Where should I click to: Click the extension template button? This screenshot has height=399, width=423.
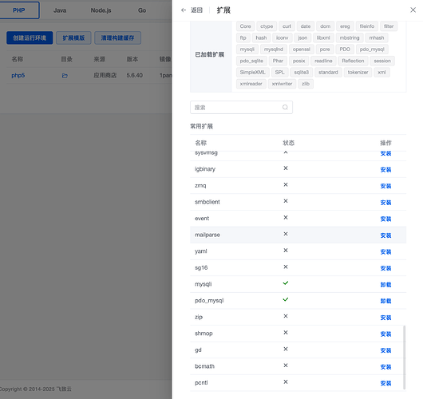click(x=73, y=38)
